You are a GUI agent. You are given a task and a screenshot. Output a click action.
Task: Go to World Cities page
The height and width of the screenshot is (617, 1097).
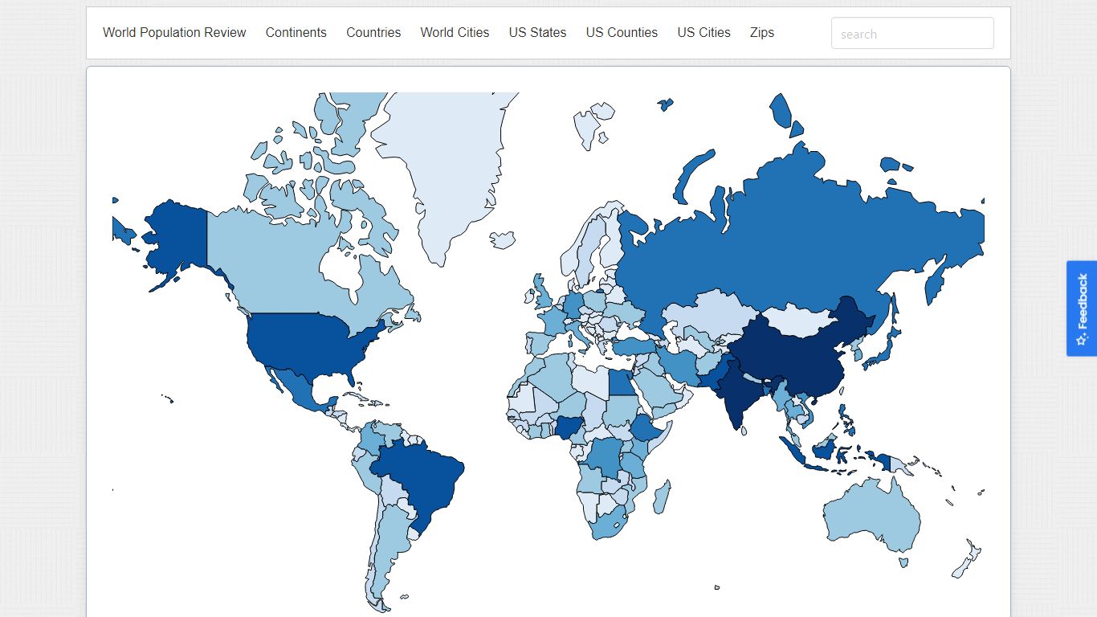click(455, 33)
